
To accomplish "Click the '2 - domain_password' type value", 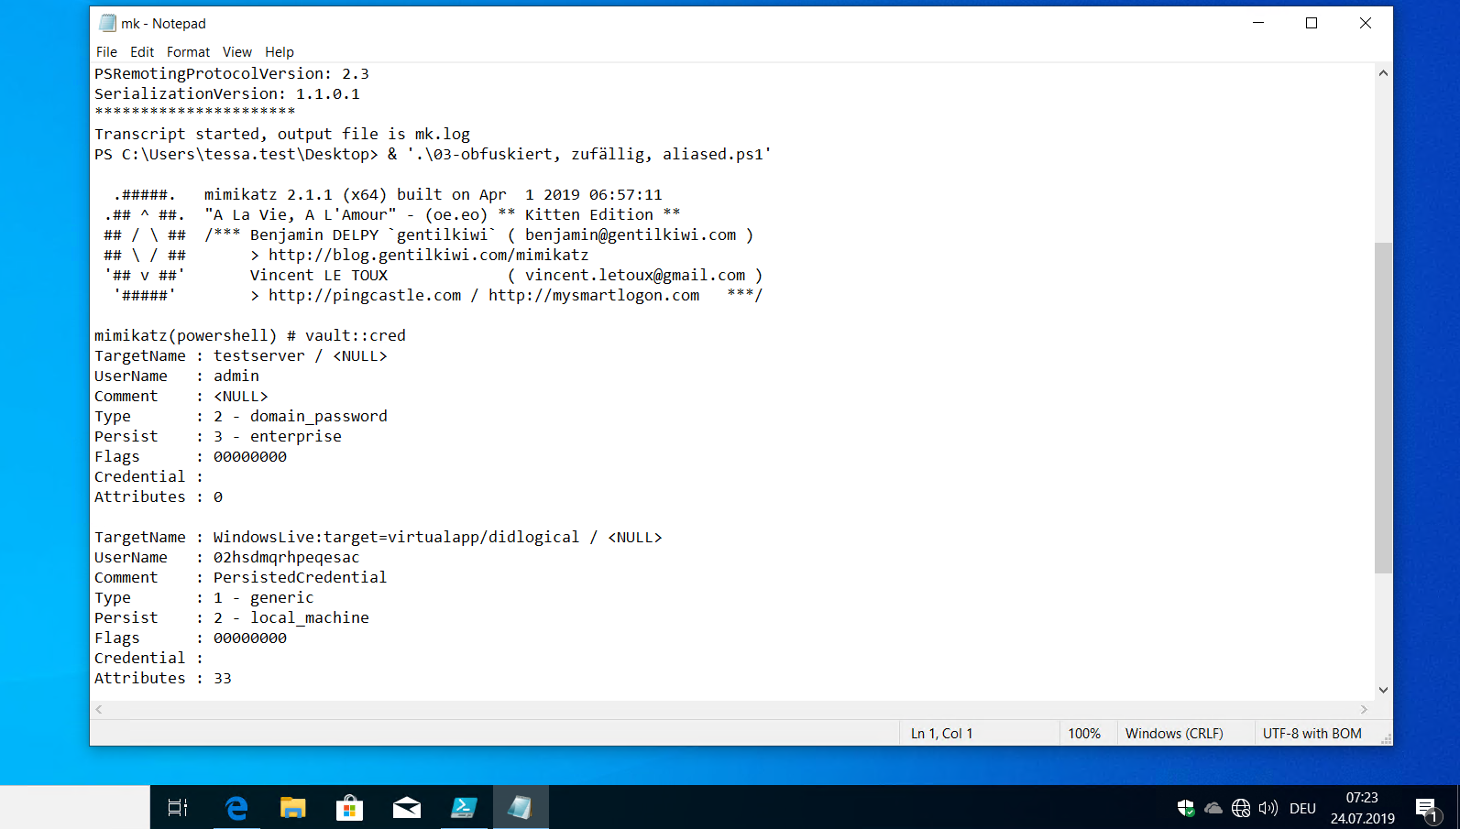I will tap(301, 416).
